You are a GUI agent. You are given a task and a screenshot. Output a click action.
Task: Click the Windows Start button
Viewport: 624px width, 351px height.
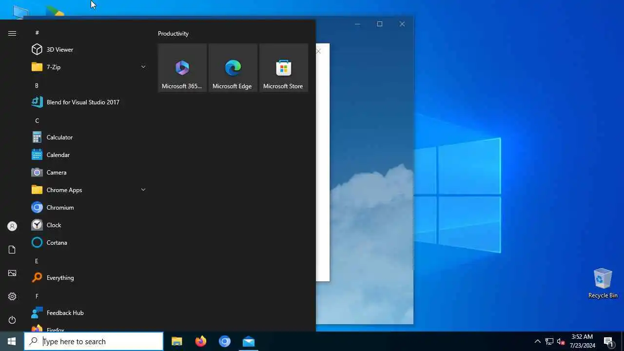12,341
